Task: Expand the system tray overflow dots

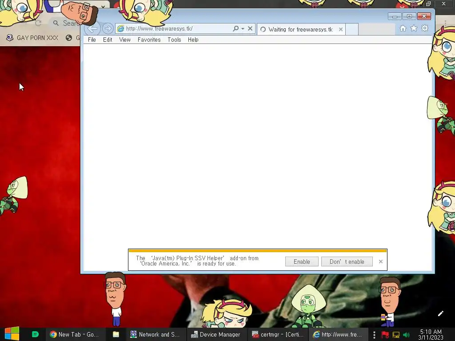Action: click(374, 335)
